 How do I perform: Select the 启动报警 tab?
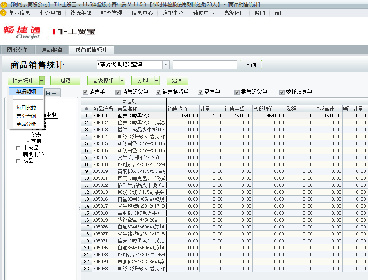tap(52, 49)
